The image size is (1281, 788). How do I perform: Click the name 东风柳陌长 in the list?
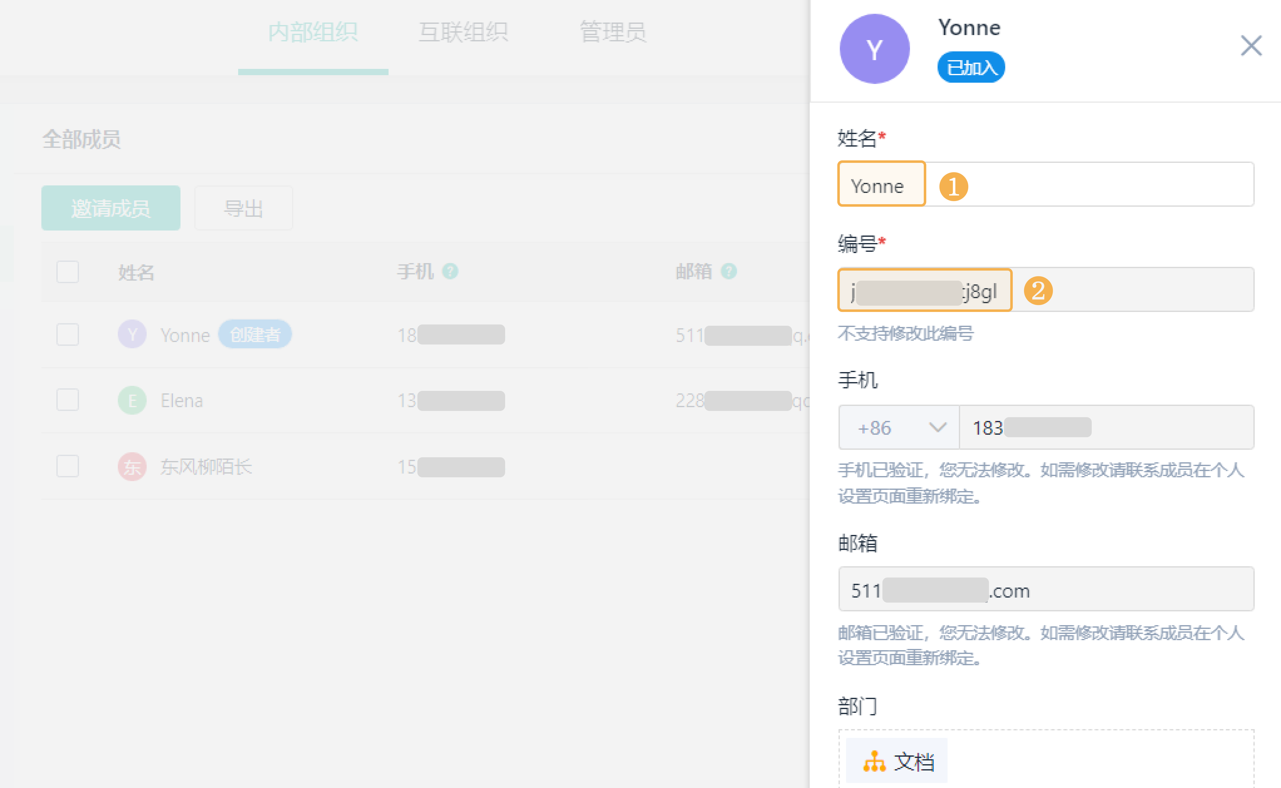click(206, 466)
